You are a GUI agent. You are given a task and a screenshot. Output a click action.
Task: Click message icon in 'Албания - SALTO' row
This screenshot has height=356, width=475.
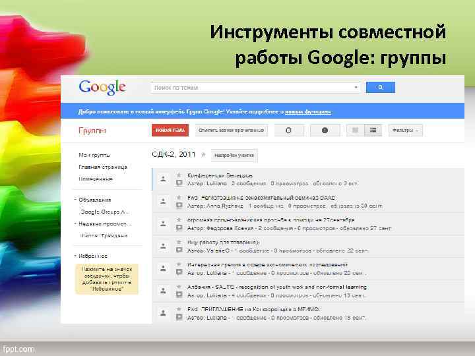[x=179, y=295]
